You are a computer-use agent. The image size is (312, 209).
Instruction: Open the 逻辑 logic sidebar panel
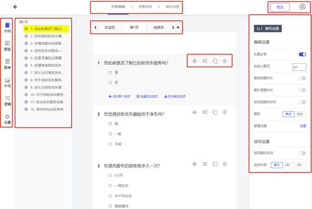pos(7,101)
